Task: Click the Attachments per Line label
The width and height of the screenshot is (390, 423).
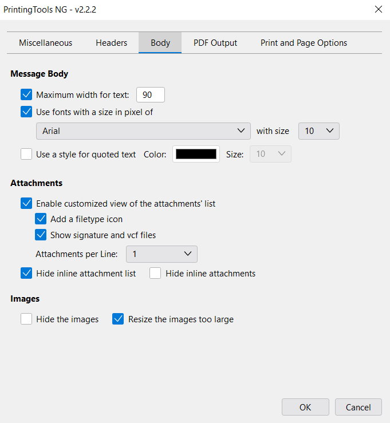Action: (x=77, y=254)
